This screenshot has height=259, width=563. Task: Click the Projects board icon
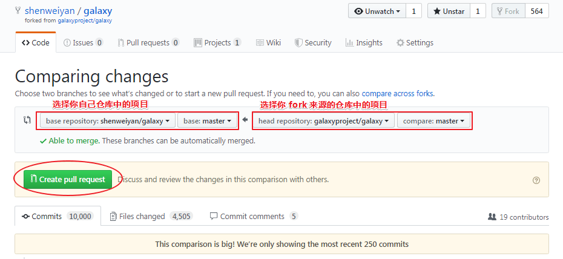(x=198, y=43)
